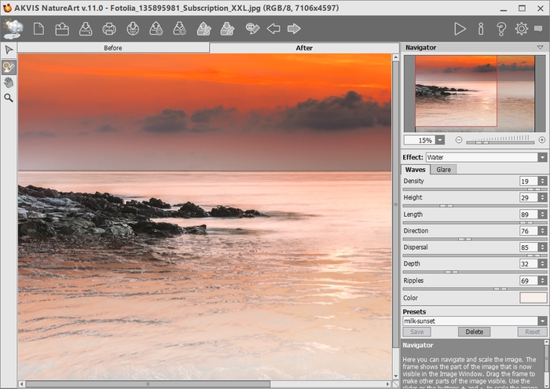Export presets with download gear icon
The height and width of the screenshot is (389, 550).
pos(180,29)
